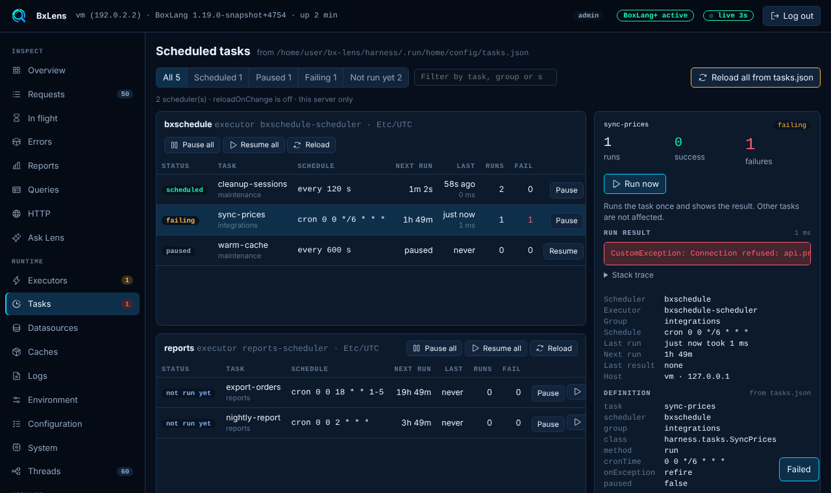Screen dimensions: 831x493
Task: Filter to Not run yet 2 tasks
Action: (x=376, y=77)
